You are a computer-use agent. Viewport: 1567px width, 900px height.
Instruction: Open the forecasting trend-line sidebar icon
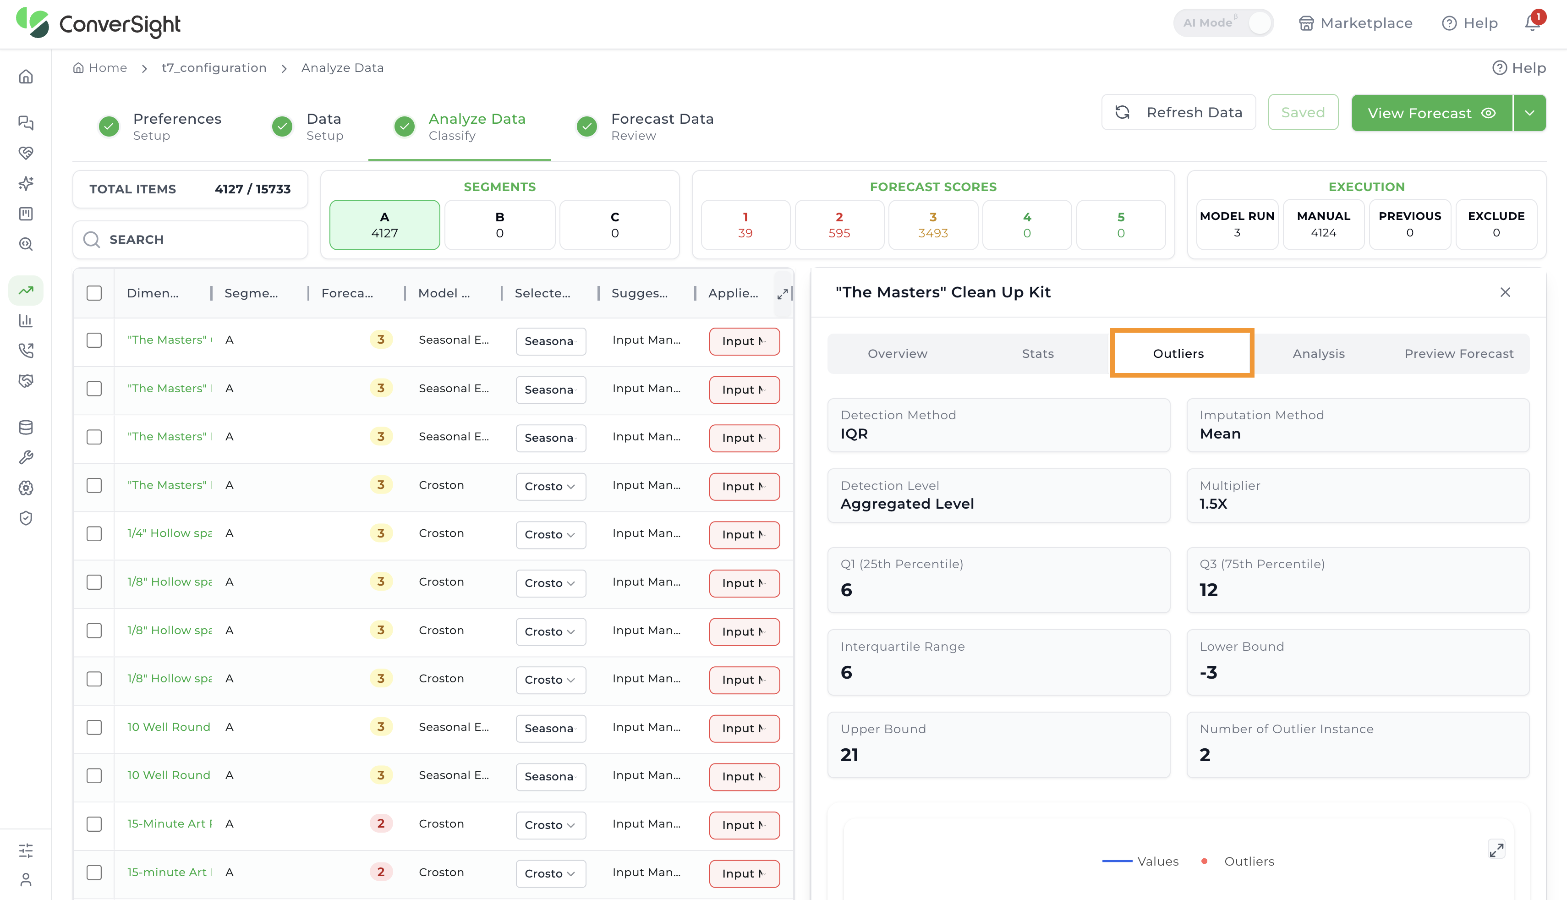point(26,290)
